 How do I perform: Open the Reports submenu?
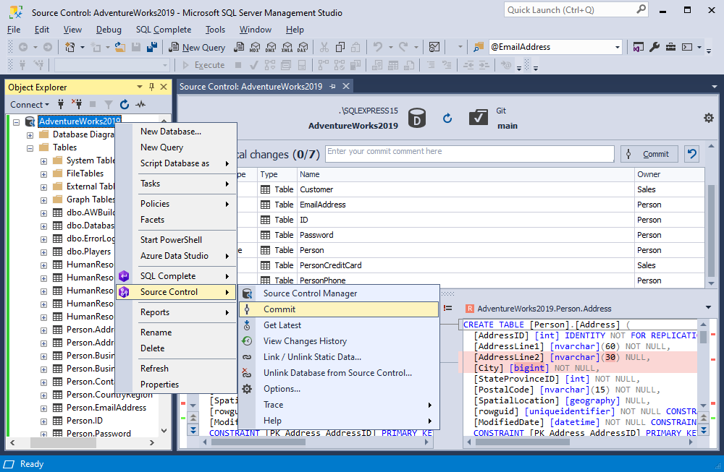point(176,312)
